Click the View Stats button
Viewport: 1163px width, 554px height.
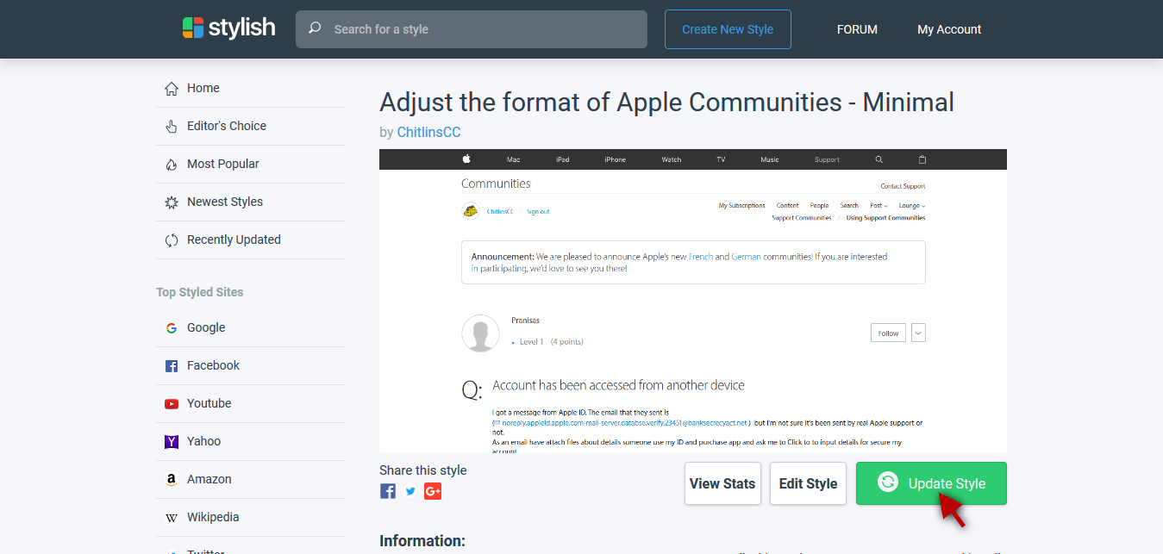tap(722, 483)
